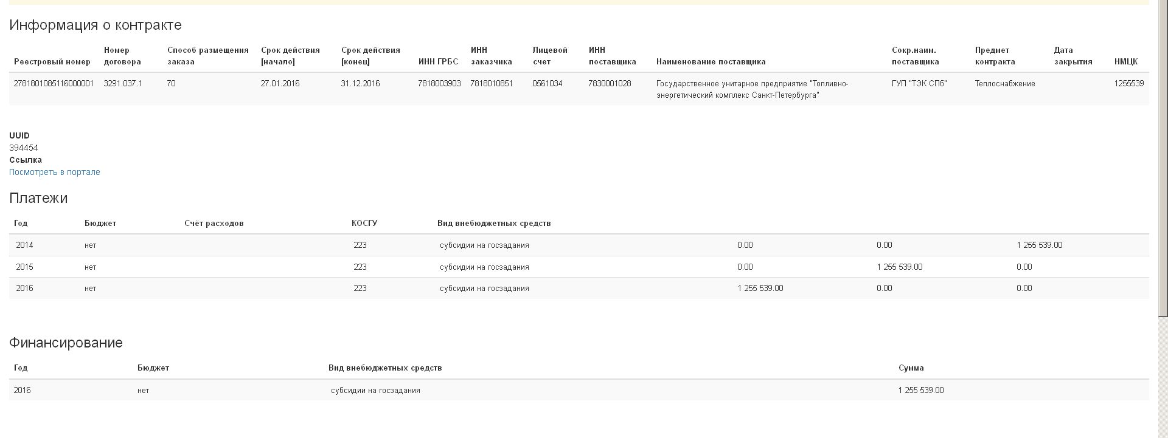
Task: Click the customer INN 7818010851
Action: 492,84
